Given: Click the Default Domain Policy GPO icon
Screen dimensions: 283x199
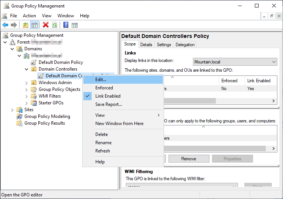Looking at the screenshot, I should pos(33,62).
